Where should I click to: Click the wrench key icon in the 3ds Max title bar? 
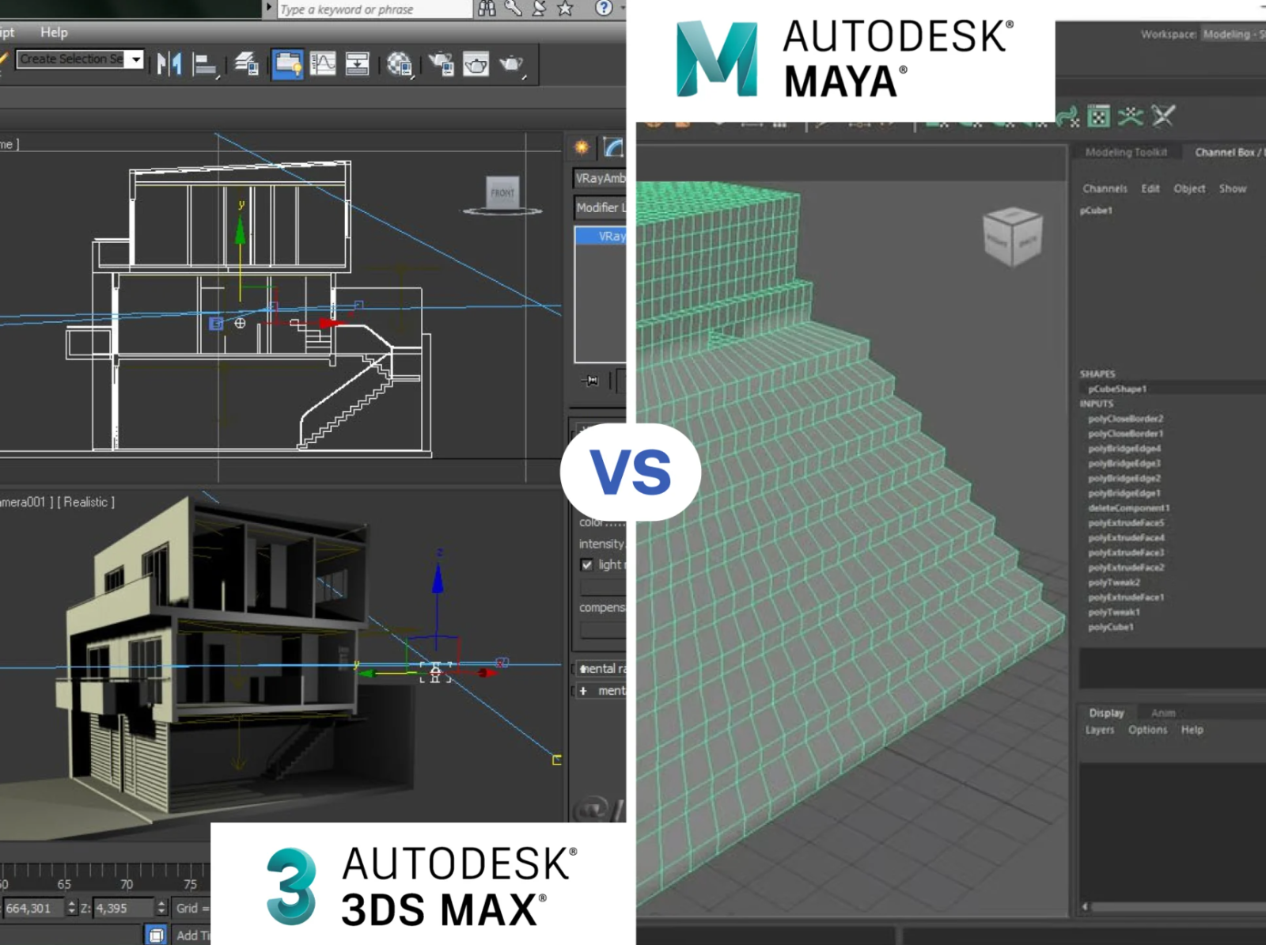point(514,8)
